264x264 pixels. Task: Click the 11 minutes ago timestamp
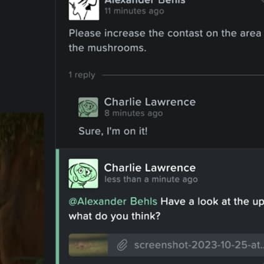pyautogui.click(x=134, y=11)
